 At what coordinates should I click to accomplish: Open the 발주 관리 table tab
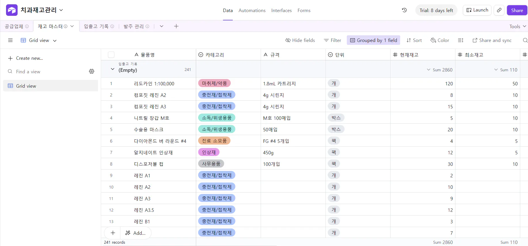[x=136, y=26]
